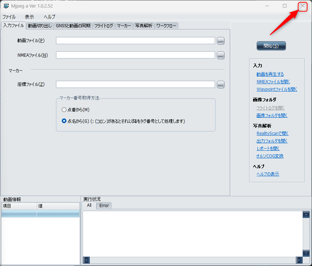This screenshot has width=312, height=266.
Task: Click scroll left arrow in log panel
Action: 86,260
